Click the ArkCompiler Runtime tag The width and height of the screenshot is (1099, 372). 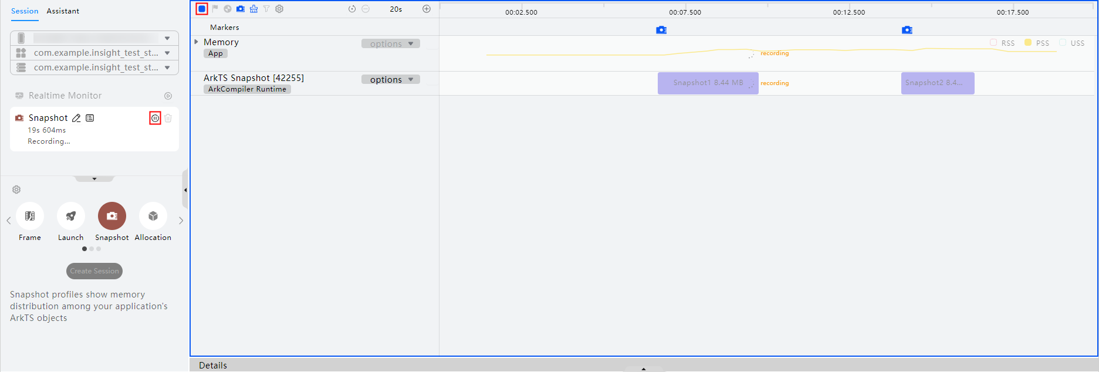247,89
